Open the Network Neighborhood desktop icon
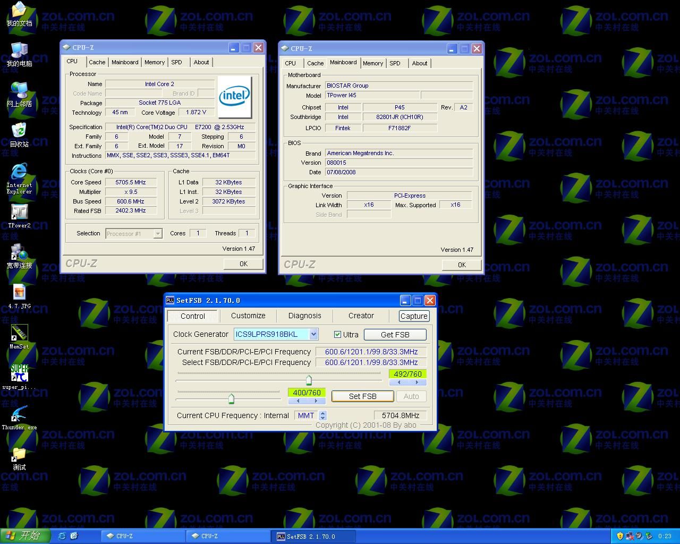Image resolution: width=680 pixels, height=544 pixels. point(19,95)
